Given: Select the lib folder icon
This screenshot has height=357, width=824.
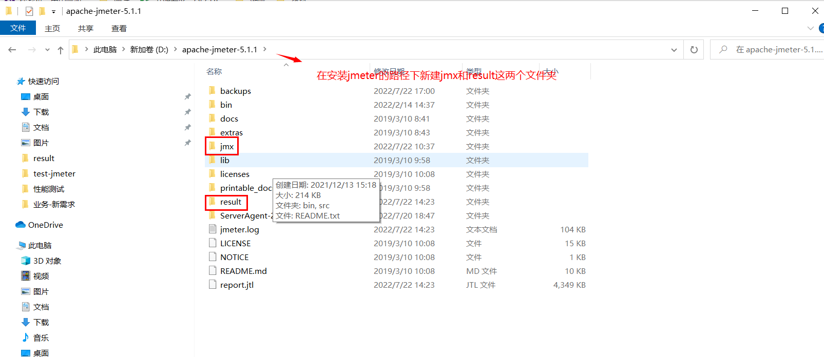Looking at the screenshot, I should pos(212,160).
